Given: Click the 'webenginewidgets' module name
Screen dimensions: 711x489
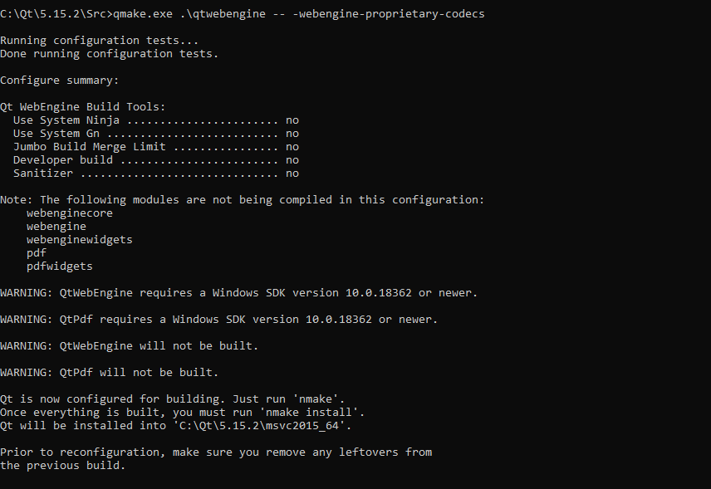Looking at the screenshot, I should (x=80, y=240).
